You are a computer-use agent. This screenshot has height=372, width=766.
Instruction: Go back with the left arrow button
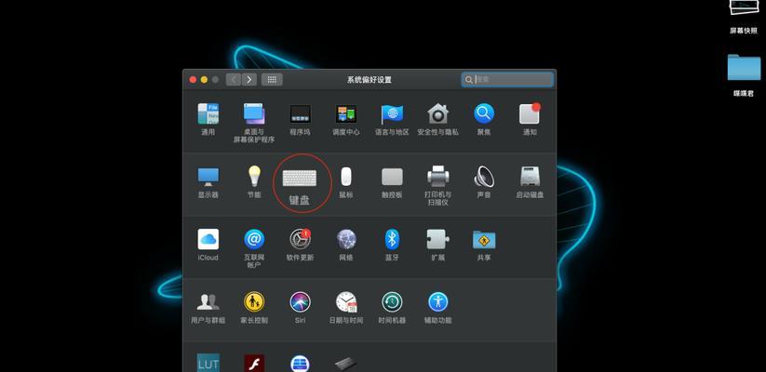(x=234, y=80)
